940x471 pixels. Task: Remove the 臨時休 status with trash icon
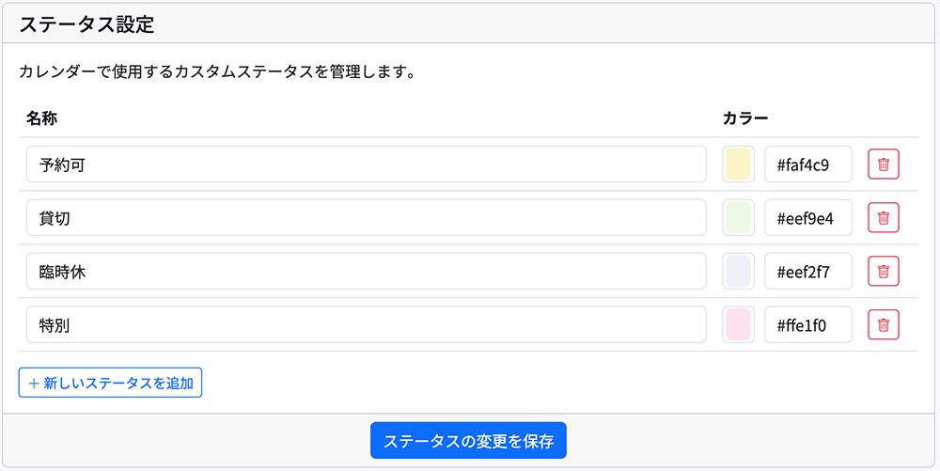click(x=883, y=272)
